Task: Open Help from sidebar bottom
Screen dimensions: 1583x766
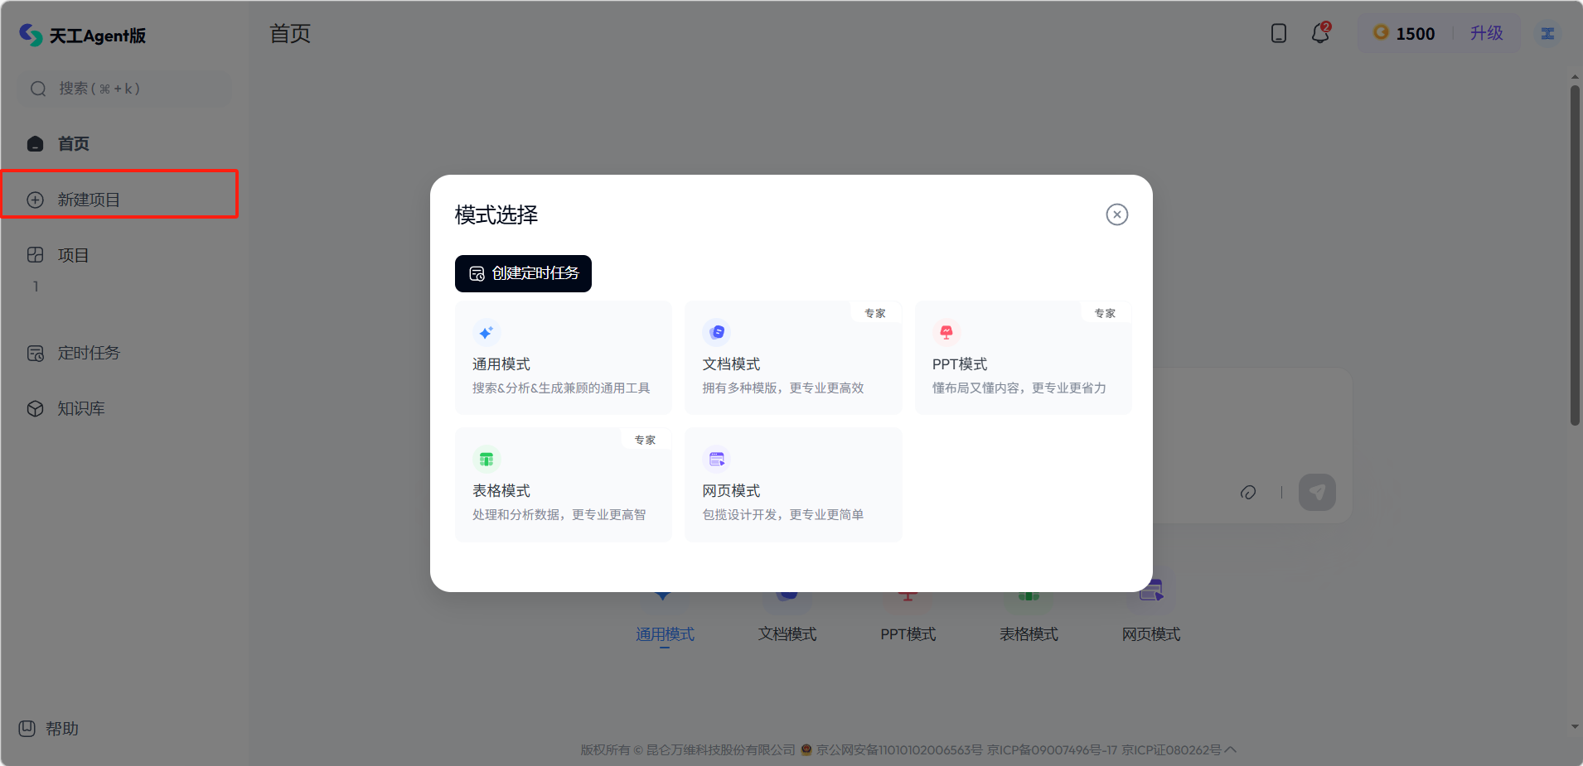Action: [x=50, y=729]
